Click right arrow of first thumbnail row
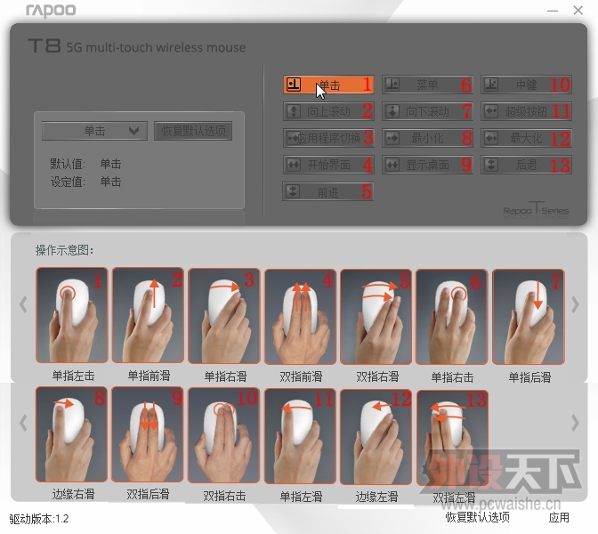This screenshot has width=598, height=534. pyautogui.click(x=575, y=304)
